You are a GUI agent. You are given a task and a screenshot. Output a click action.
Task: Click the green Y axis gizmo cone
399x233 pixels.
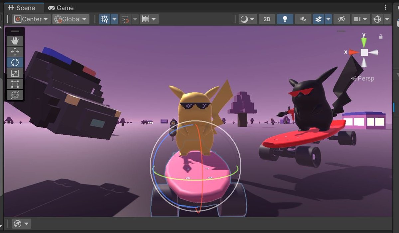(364, 42)
